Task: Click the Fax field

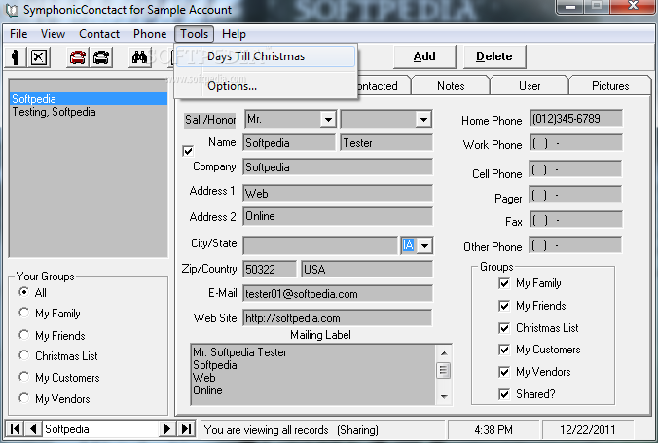Action: 576,220
